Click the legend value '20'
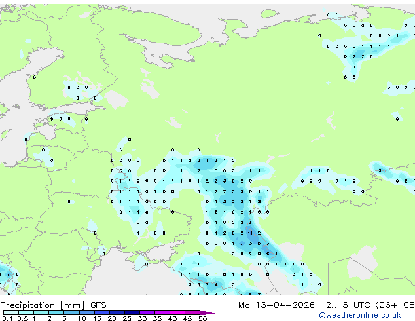 click(x=112, y=318)
